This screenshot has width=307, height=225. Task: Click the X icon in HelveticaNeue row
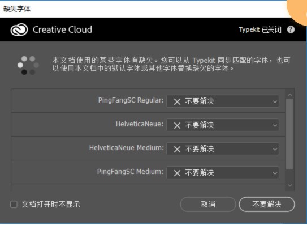point(177,125)
